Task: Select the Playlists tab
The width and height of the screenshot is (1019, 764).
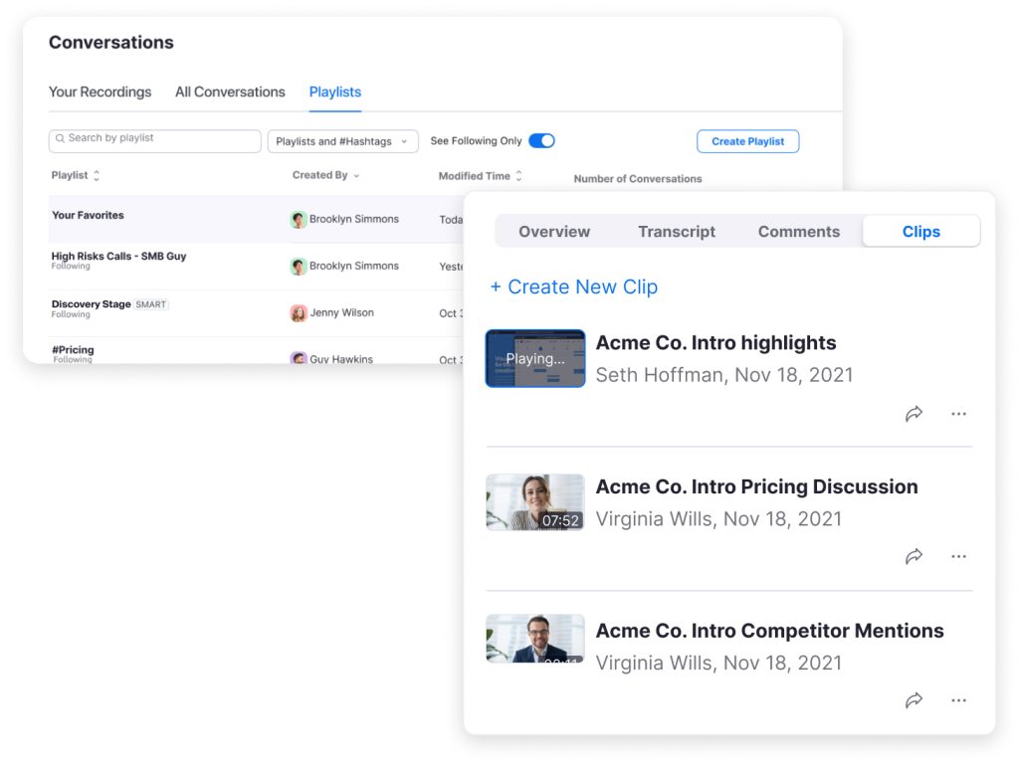Action: tap(335, 93)
